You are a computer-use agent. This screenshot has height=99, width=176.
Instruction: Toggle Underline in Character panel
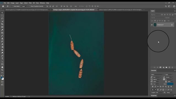[x=169, y=87]
